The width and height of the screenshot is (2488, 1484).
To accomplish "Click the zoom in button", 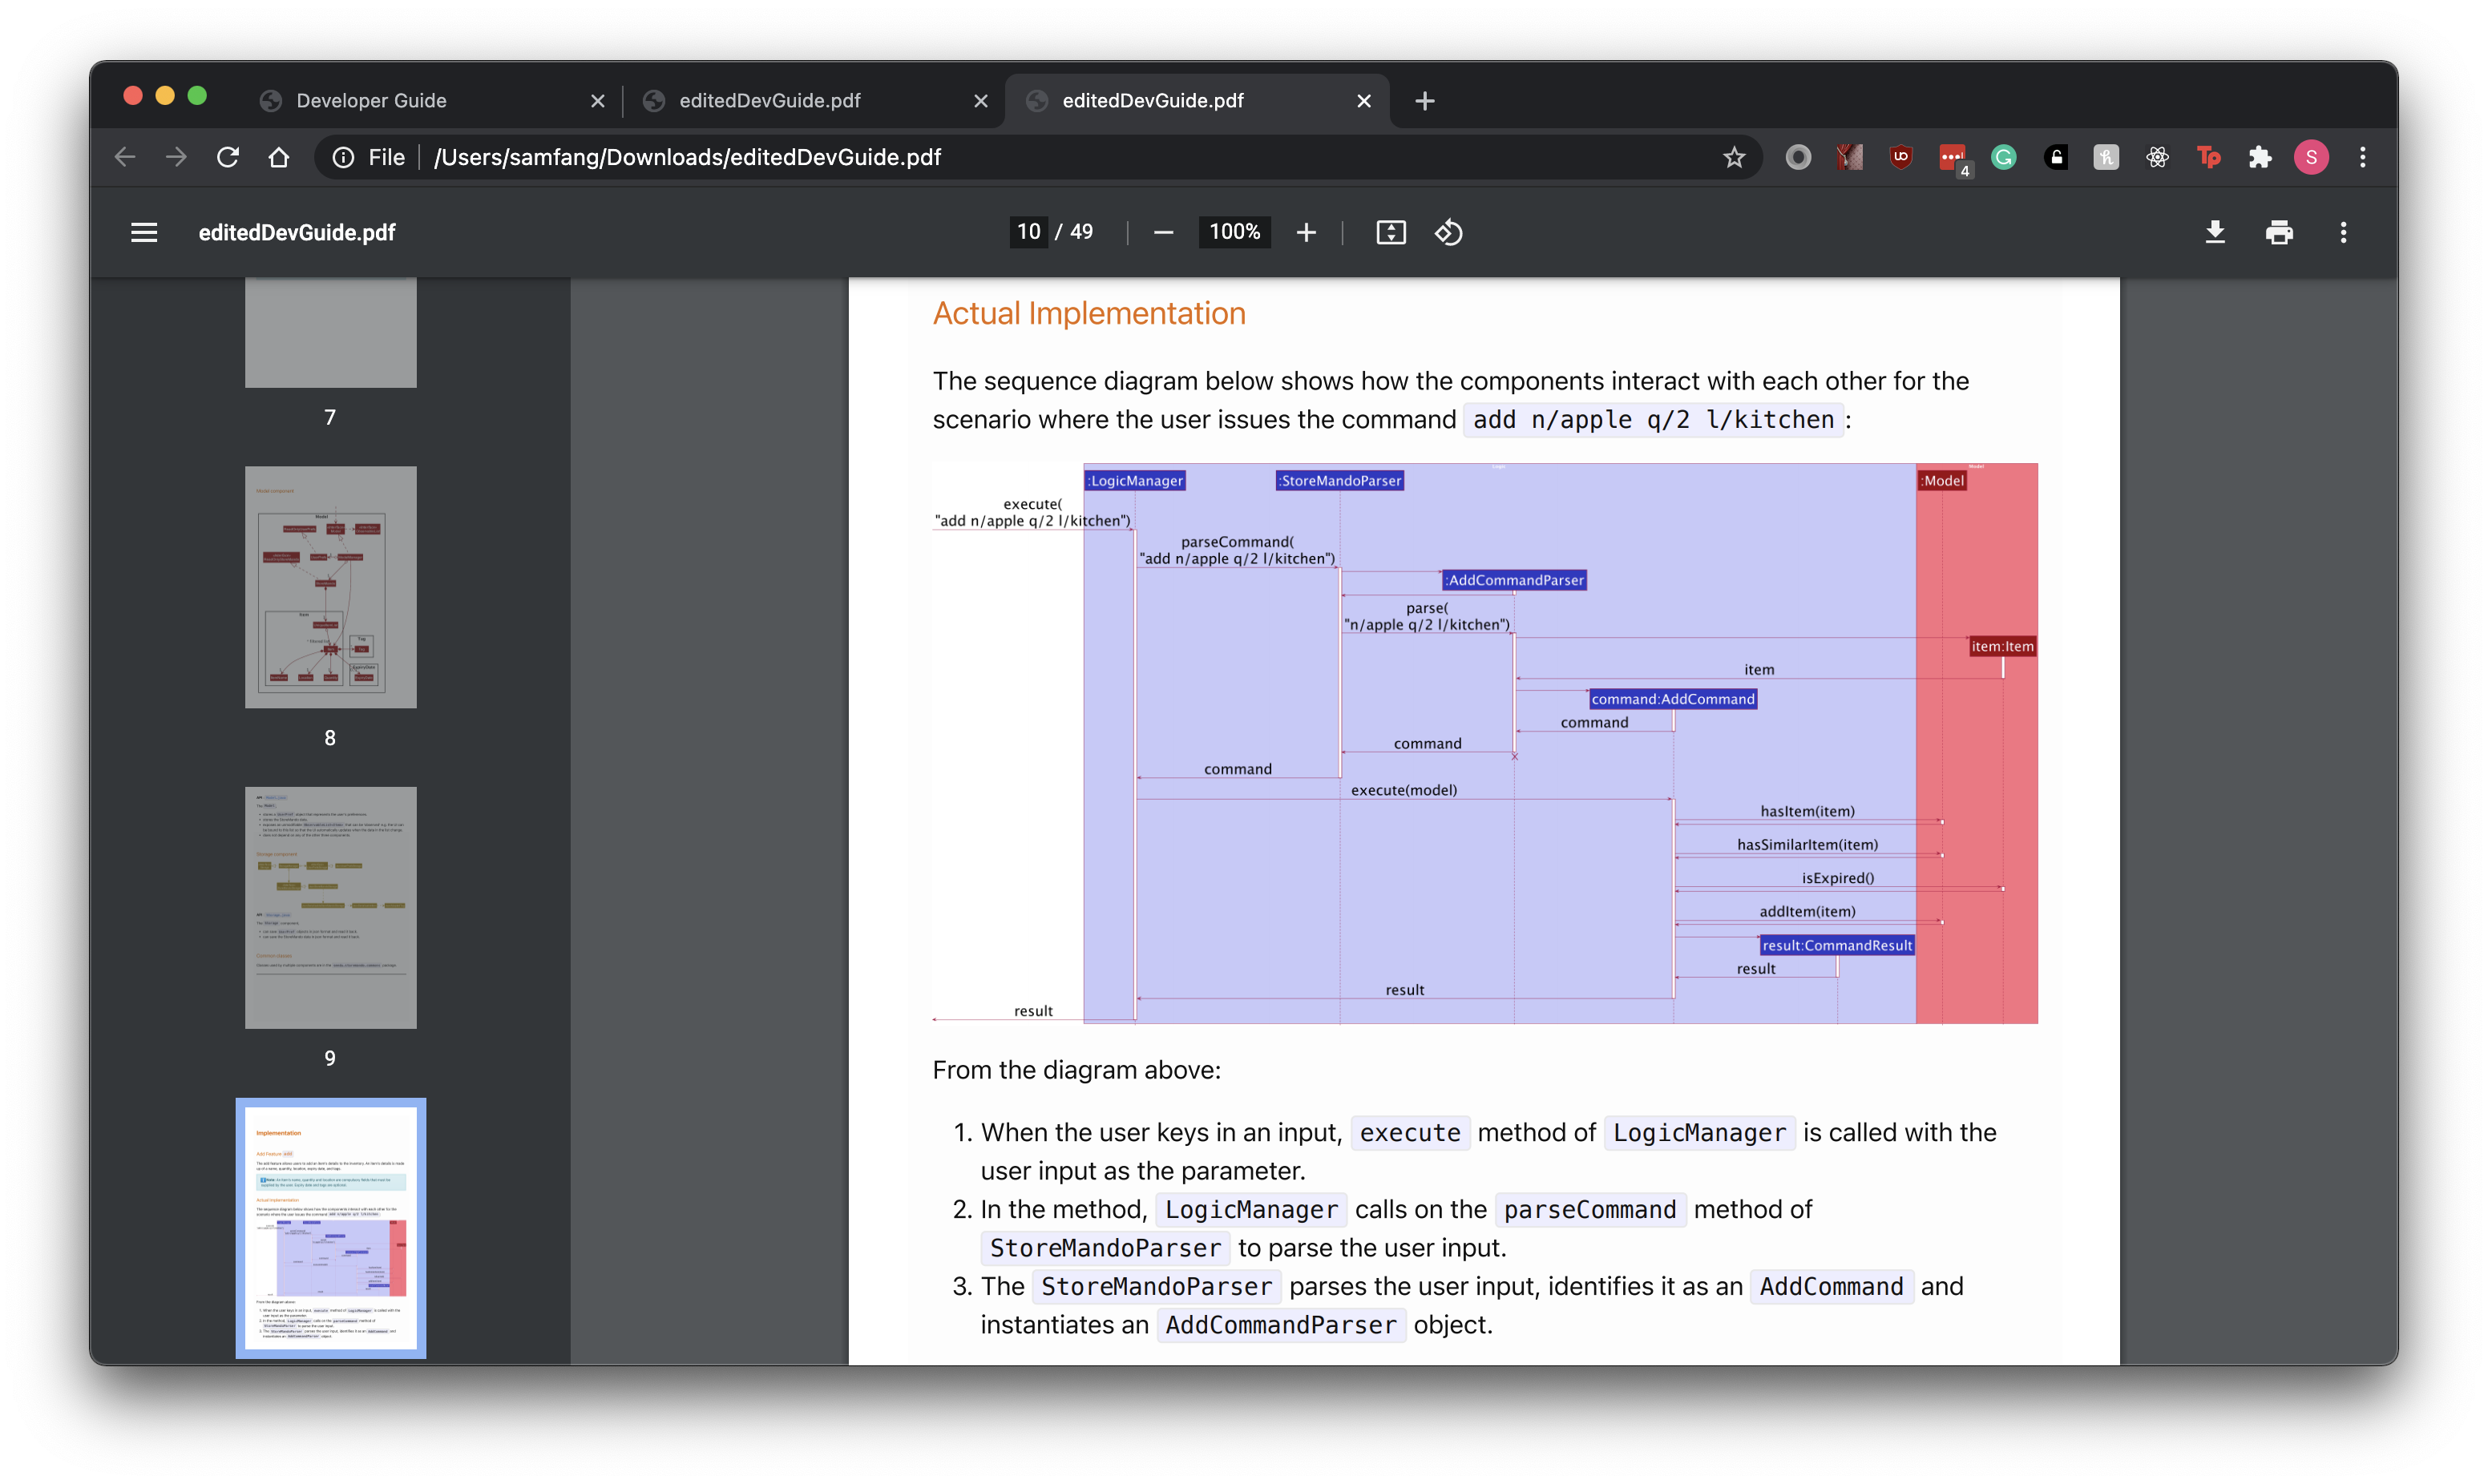I will pyautogui.click(x=1306, y=232).
